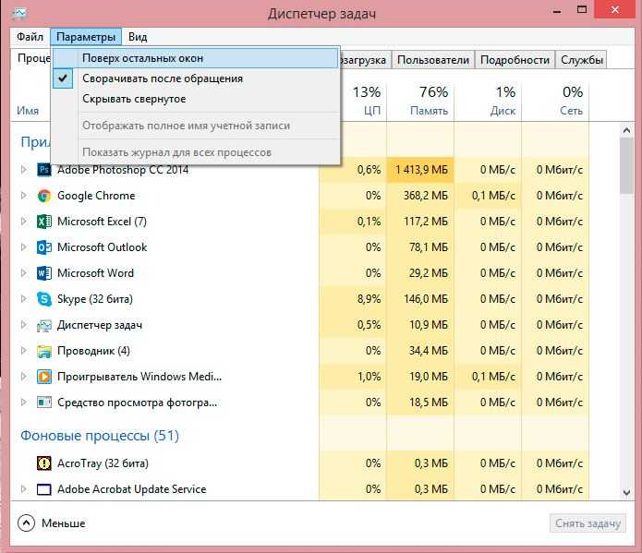Click the scrollbar down arrow
The image size is (642, 553).
click(626, 493)
